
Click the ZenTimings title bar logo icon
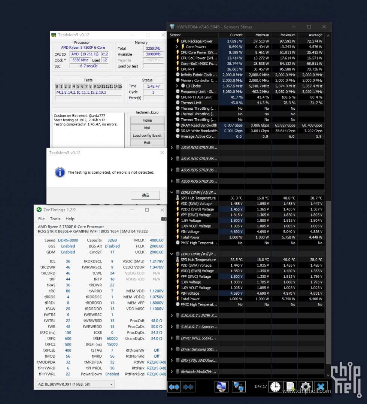coord(39,210)
